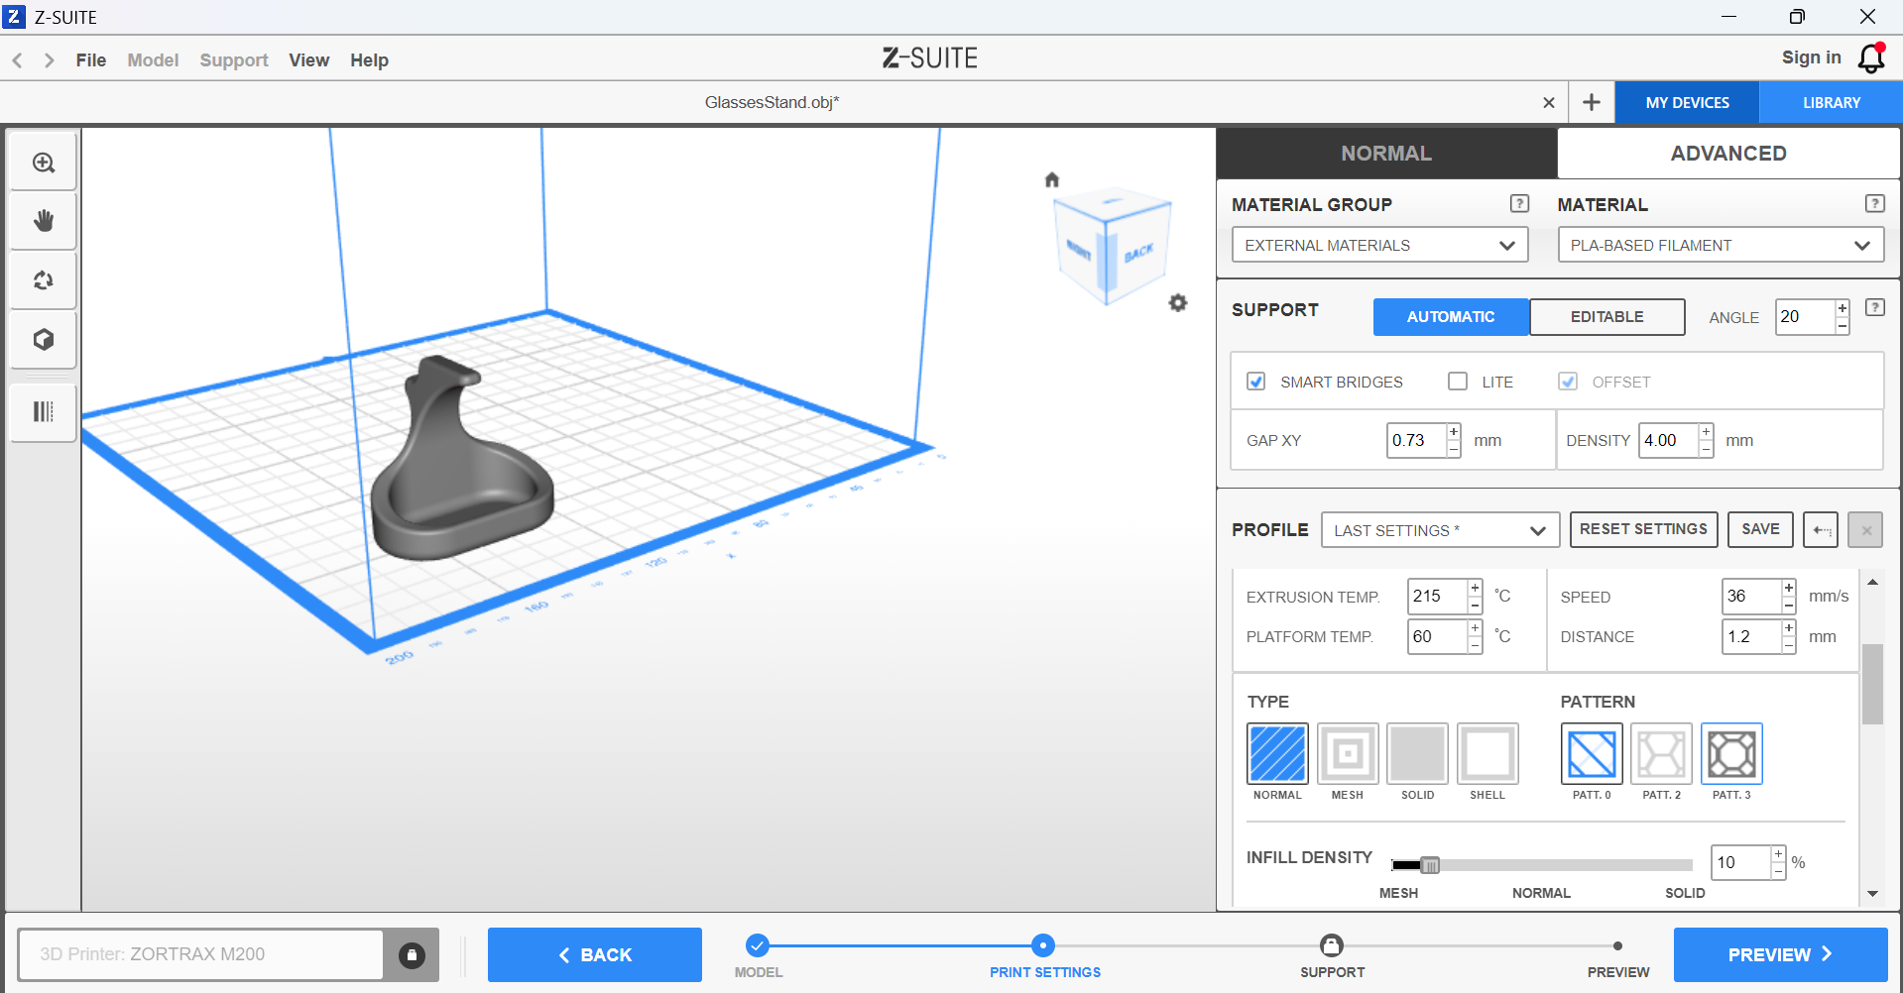Screen dimensions: 1903x993
Task: Open Material help question mark
Action: [1874, 203]
